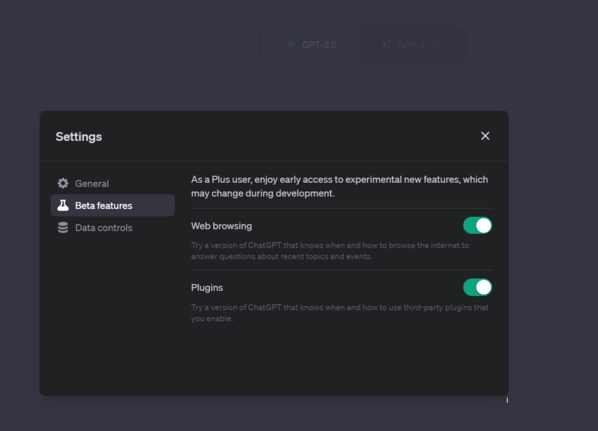Select the Beta features tab
This screenshot has width=598, height=431.
click(x=112, y=206)
